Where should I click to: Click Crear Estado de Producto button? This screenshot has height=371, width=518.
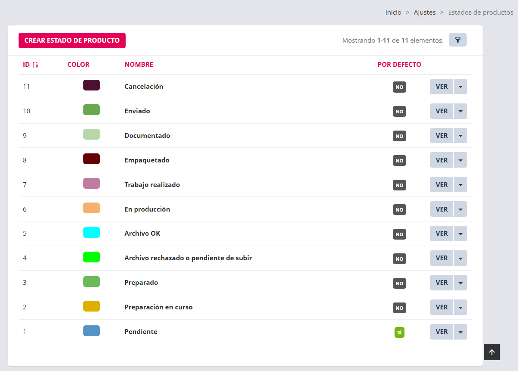(x=72, y=41)
